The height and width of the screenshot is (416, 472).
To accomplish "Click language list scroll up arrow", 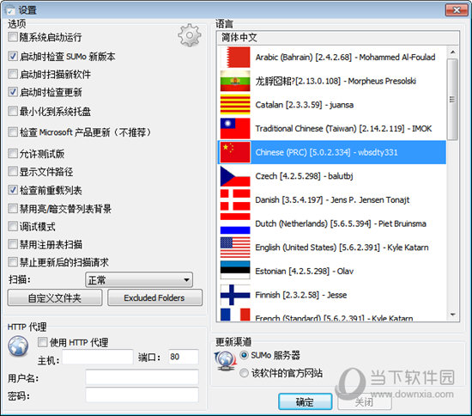I will coord(452,52).
